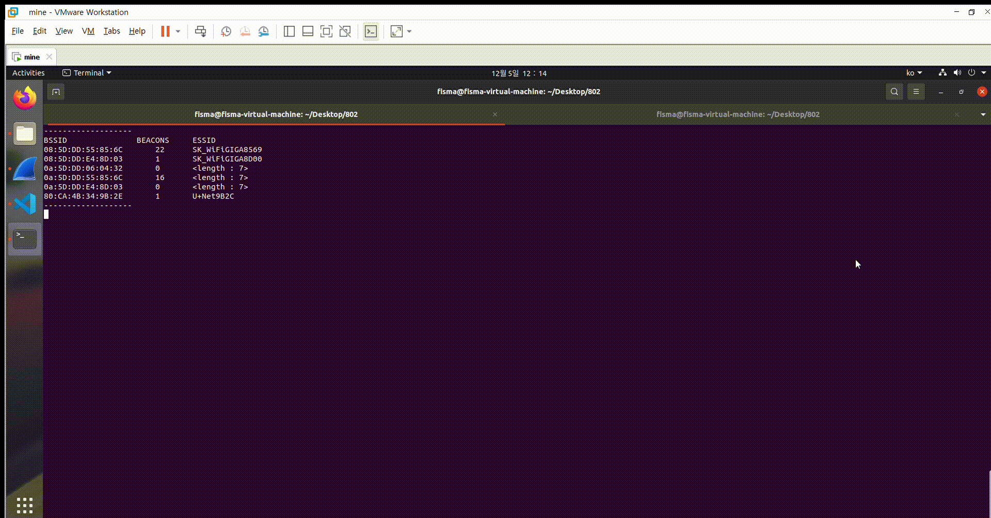Open a new terminal tab
This screenshot has width=991, height=518.
coord(56,91)
